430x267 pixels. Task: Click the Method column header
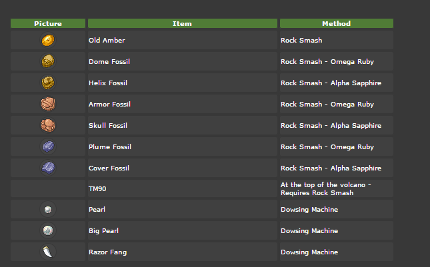pos(336,23)
